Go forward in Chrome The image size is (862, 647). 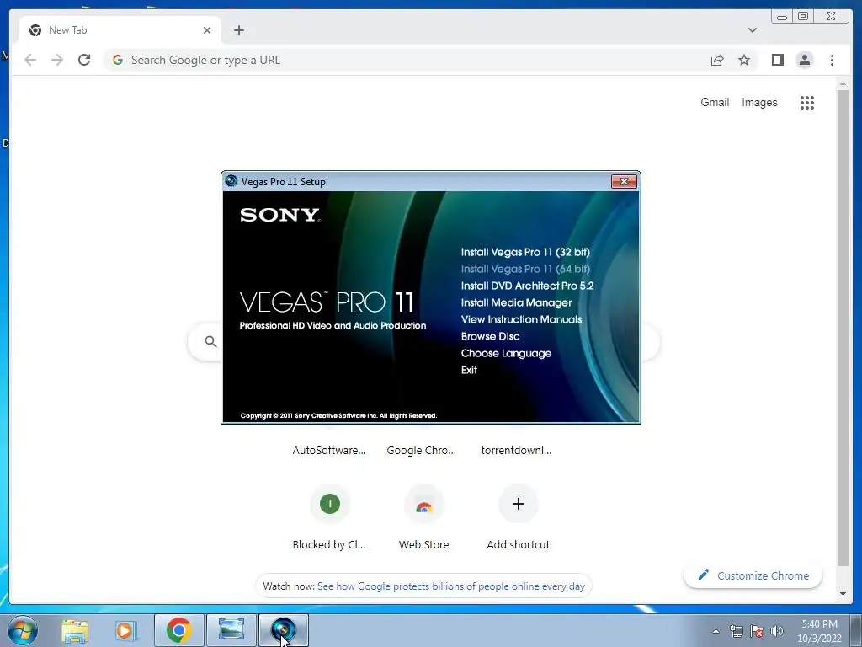(x=57, y=60)
